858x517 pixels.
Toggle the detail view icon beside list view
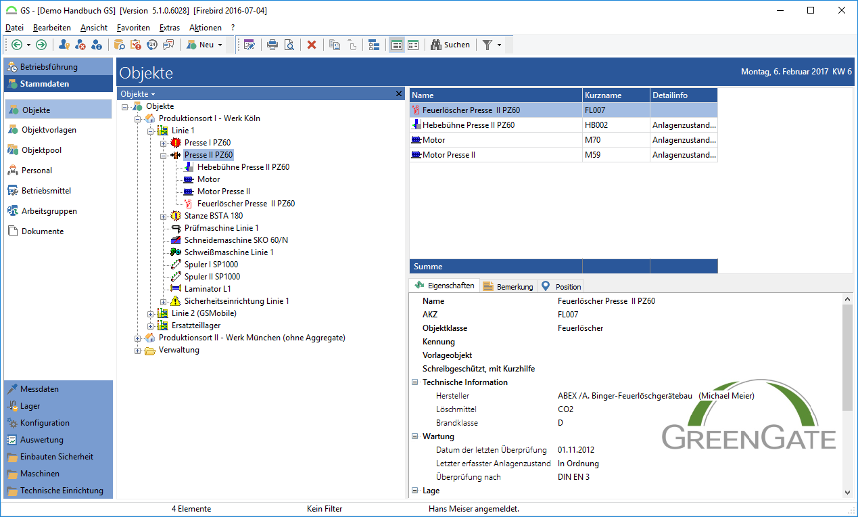413,45
